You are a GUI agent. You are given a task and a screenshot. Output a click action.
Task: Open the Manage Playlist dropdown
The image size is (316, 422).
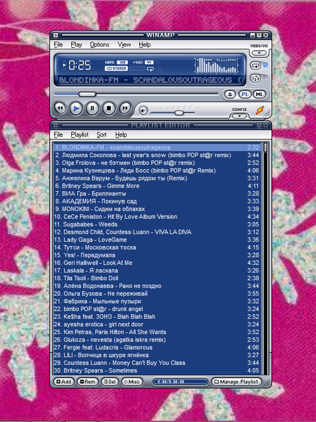(236, 382)
